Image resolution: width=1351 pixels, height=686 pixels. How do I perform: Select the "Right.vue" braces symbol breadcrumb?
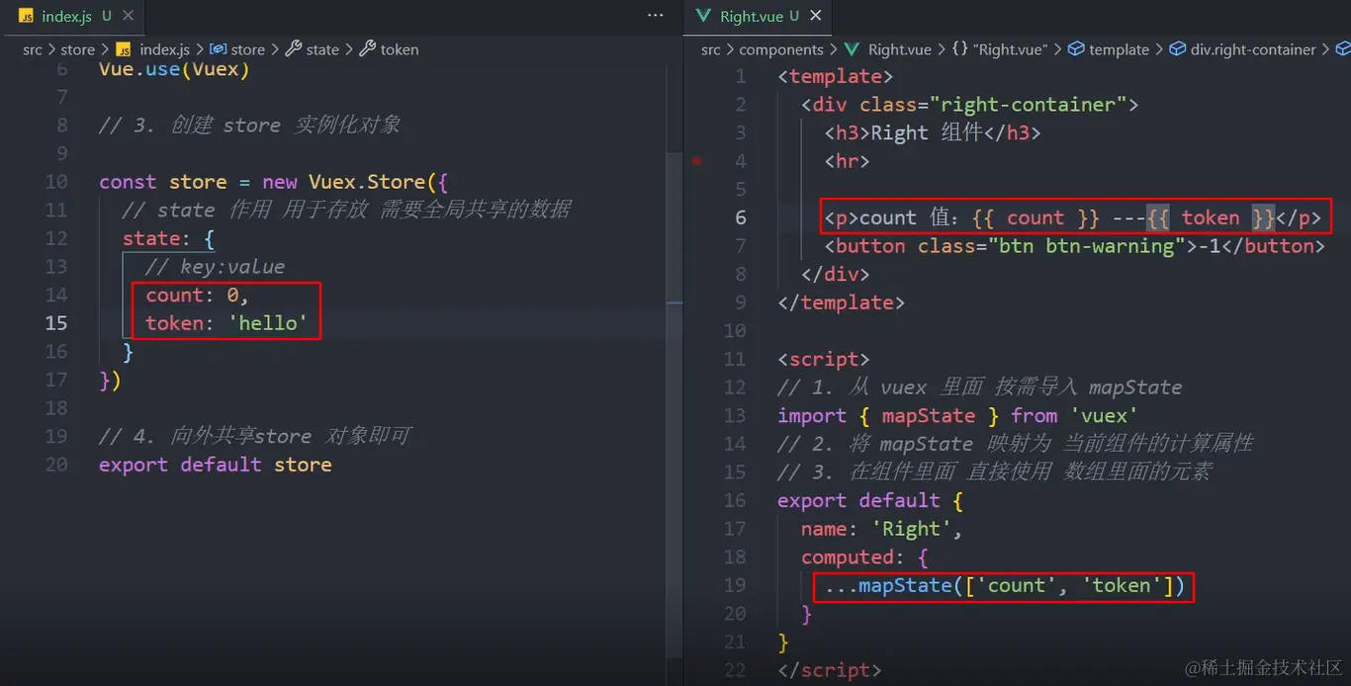tap(999, 49)
